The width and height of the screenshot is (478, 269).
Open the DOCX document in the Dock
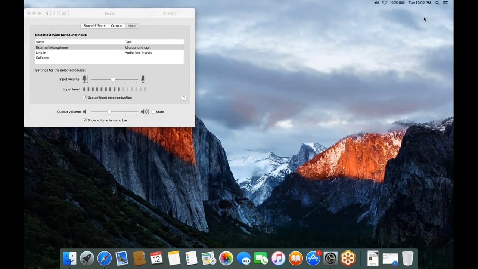pos(373,258)
